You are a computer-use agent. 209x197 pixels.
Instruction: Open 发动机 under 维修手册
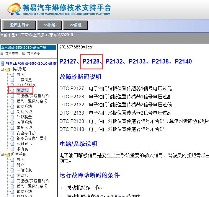[22, 175]
